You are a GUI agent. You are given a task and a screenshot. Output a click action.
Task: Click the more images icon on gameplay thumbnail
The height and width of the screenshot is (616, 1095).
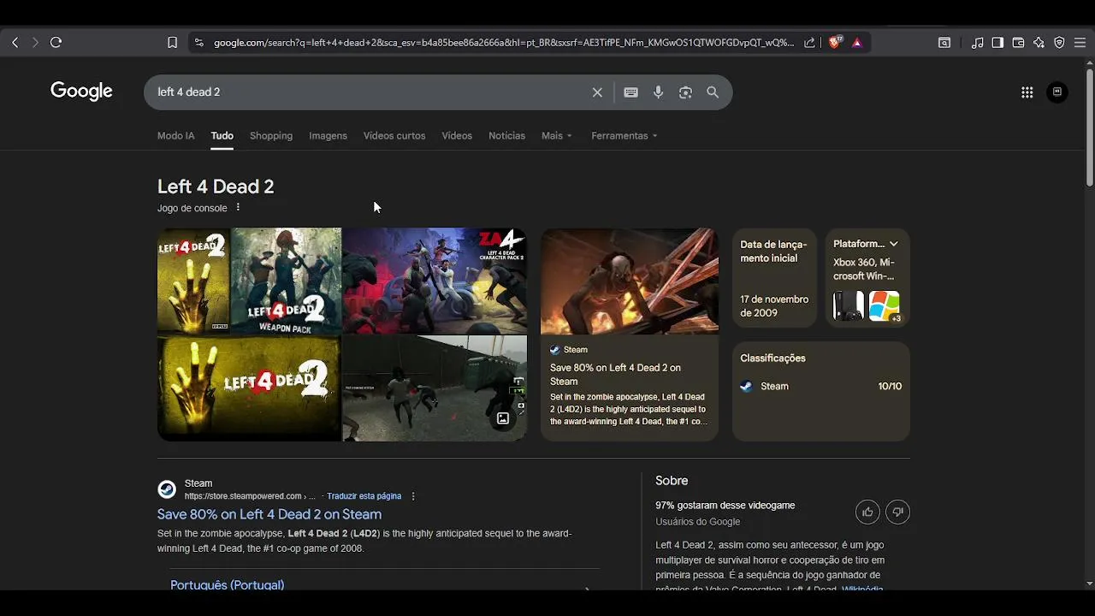pos(503,418)
